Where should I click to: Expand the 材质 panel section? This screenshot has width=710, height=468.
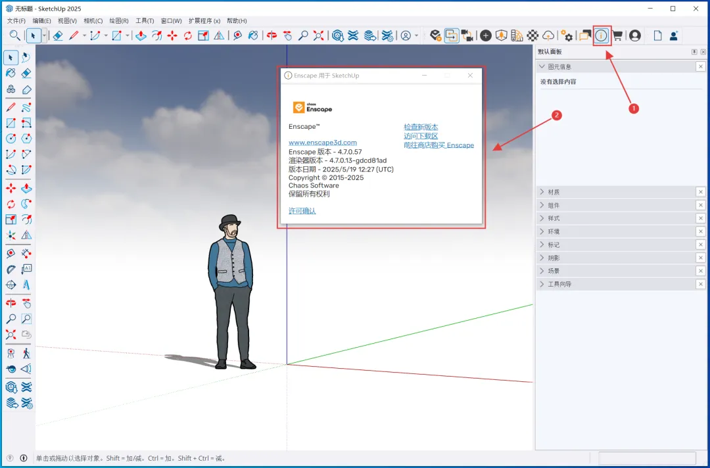pos(542,192)
